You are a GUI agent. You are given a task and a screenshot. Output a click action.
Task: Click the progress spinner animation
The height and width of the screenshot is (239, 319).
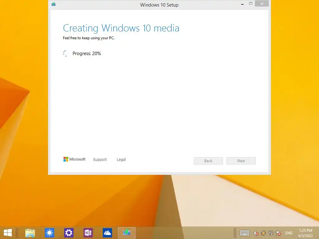click(x=65, y=54)
